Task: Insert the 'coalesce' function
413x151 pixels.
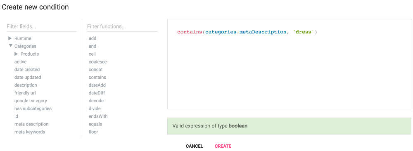Action: coord(98,62)
